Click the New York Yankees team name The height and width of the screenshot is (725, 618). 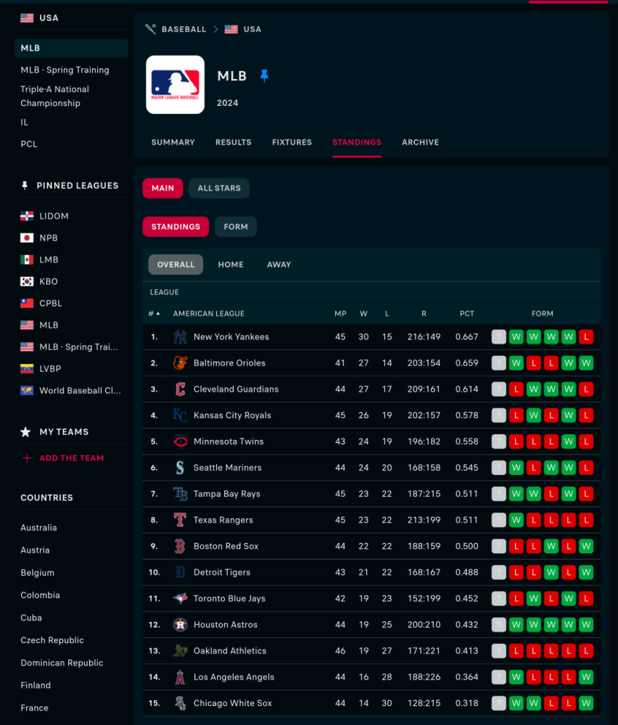231,336
